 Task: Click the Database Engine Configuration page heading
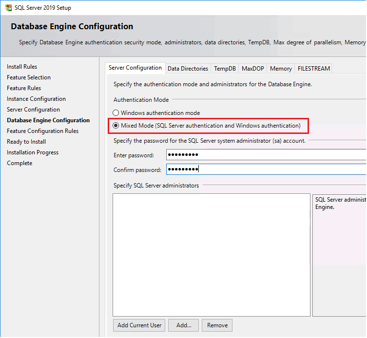[x=72, y=26]
